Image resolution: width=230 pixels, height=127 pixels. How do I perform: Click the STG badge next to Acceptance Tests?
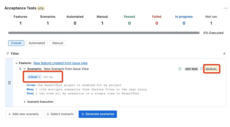coord(41,8)
